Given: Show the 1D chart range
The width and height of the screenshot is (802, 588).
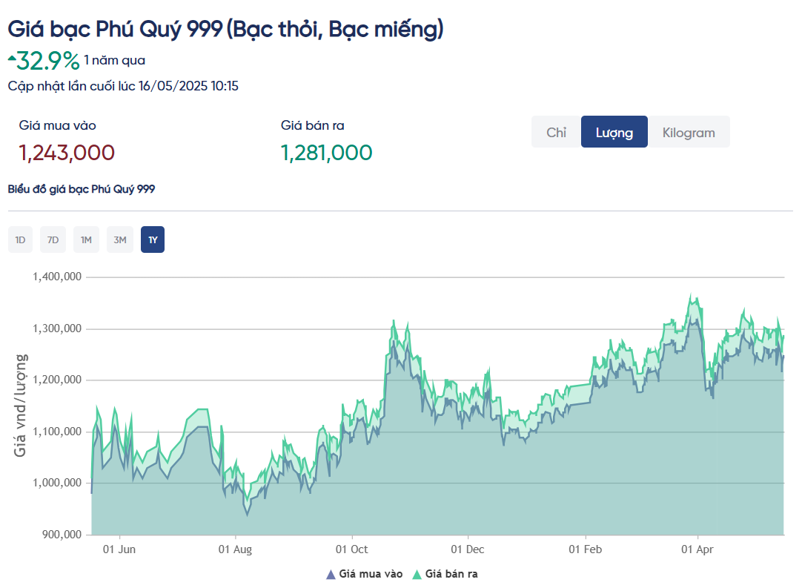Looking at the screenshot, I should tap(21, 240).
